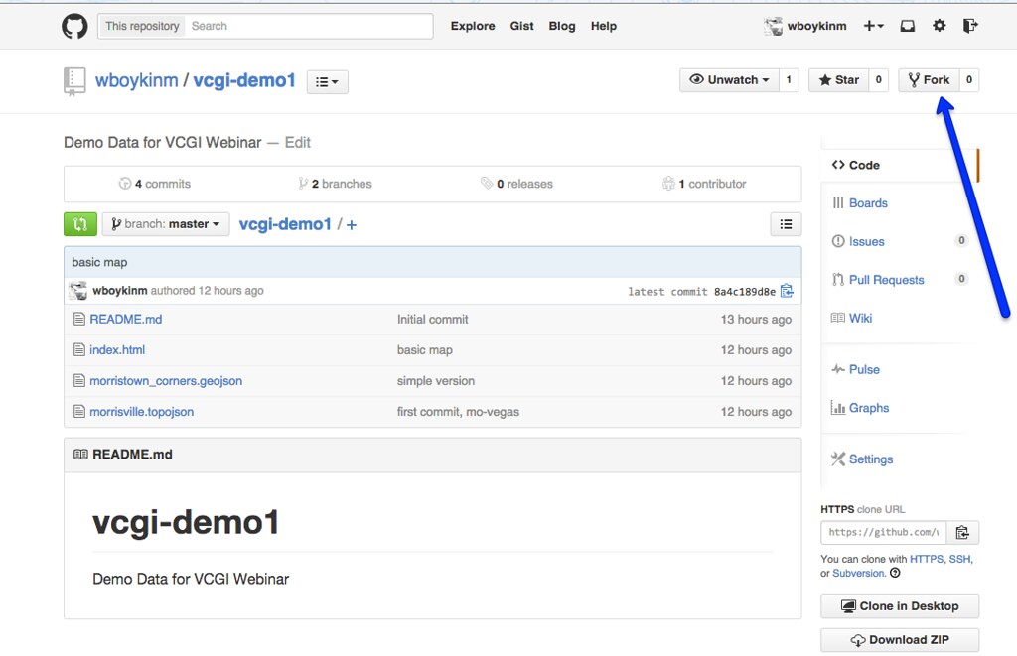Screen dimensions: 1017x656
Task: Add a new file with plus link
Action: 351,225
